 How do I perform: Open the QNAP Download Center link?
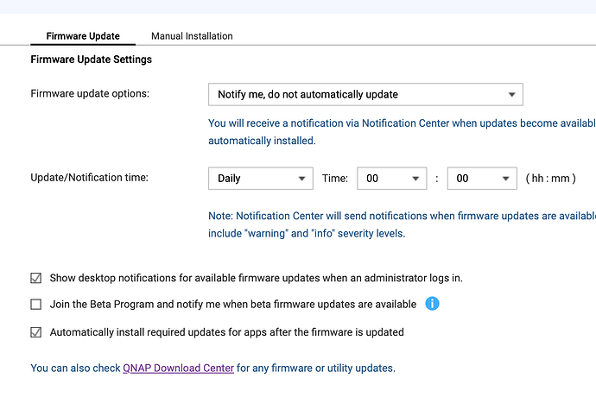[x=178, y=368]
